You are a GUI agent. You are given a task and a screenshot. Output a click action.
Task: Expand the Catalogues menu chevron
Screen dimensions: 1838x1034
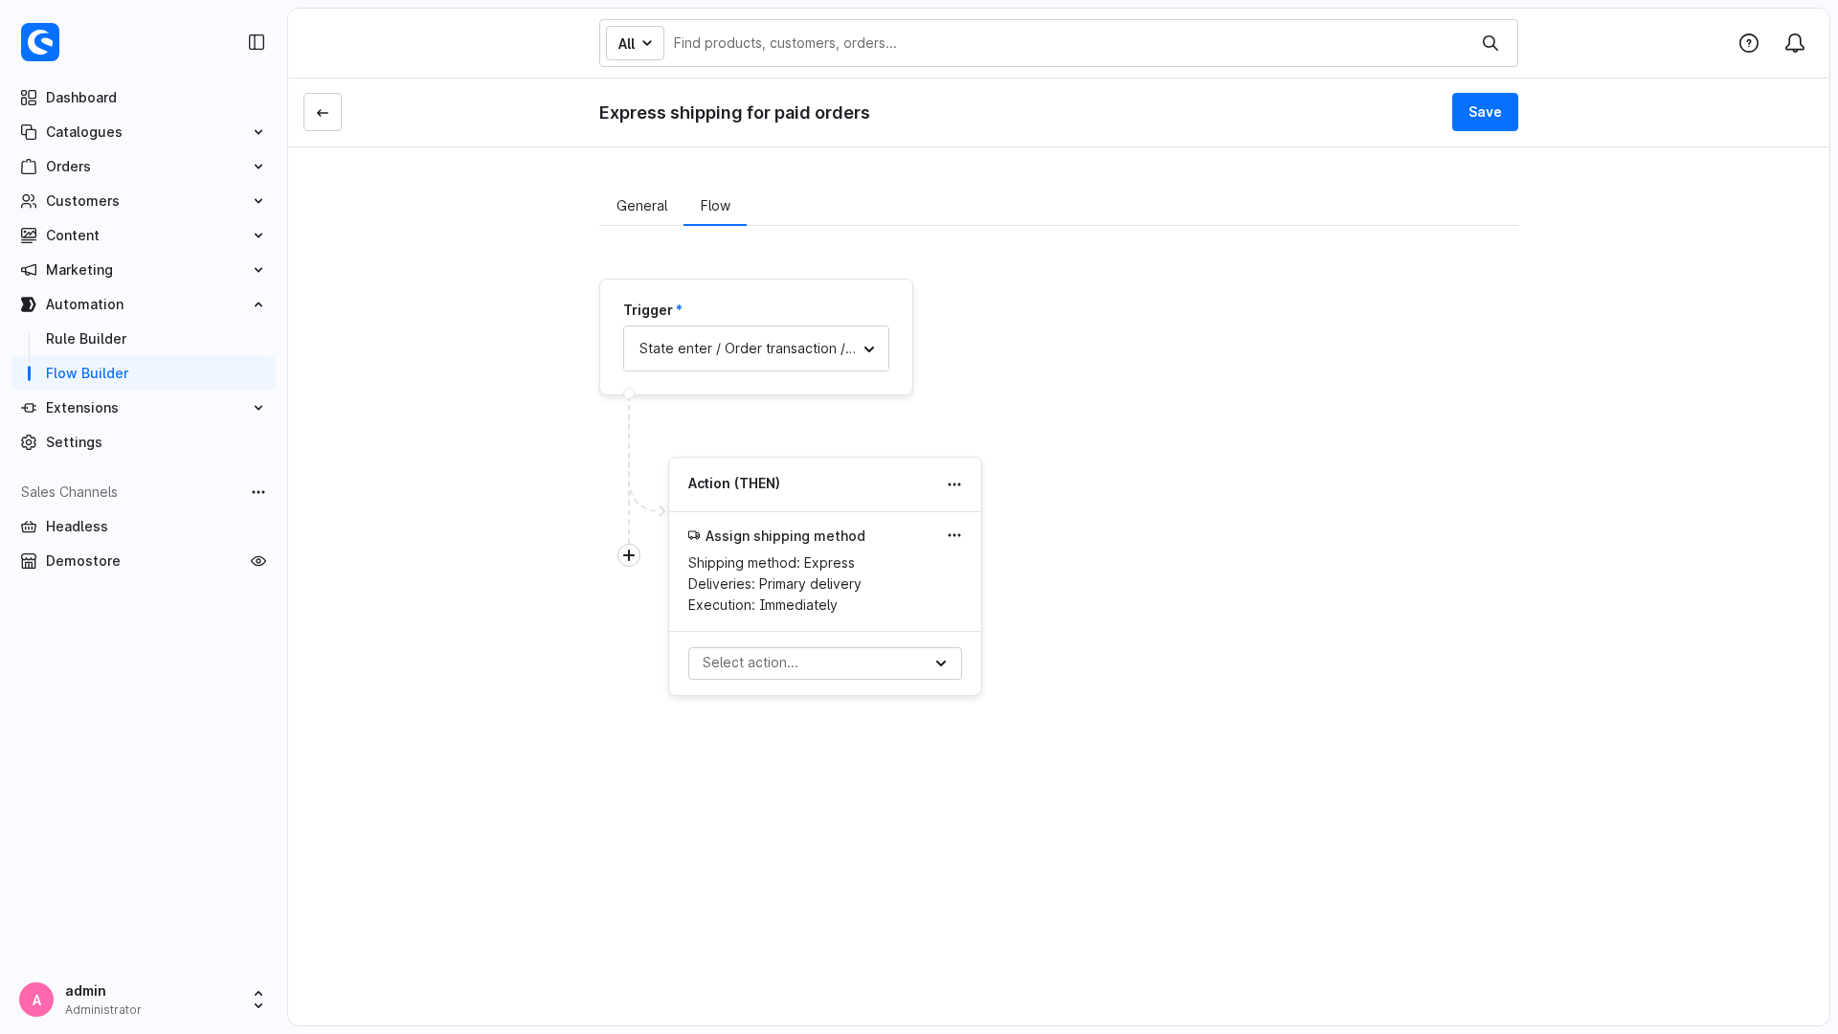click(x=258, y=132)
